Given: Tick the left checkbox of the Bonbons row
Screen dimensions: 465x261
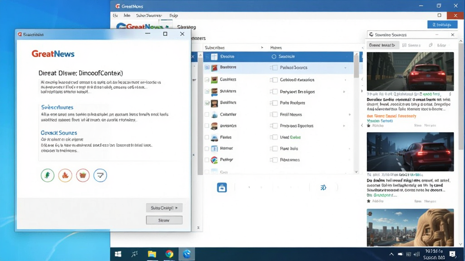Looking at the screenshot, I should (x=207, y=68).
